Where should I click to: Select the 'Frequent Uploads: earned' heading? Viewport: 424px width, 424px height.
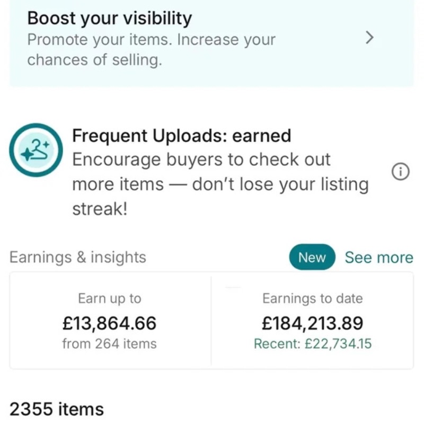pyautogui.click(x=181, y=136)
